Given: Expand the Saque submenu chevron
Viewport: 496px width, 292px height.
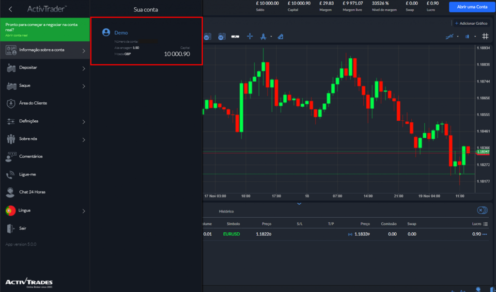Looking at the screenshot, I should (x=84, y=86).
